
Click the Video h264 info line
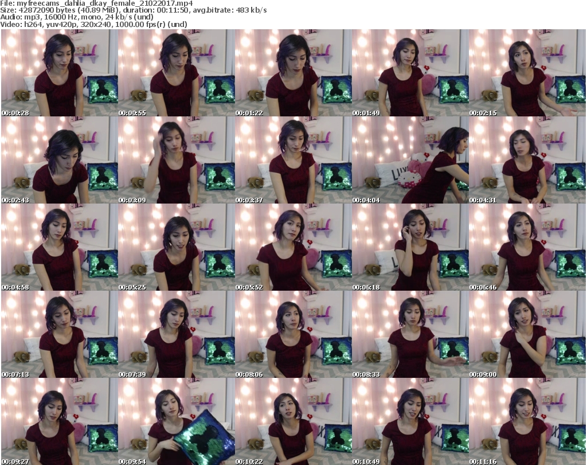tap(93, 24)
